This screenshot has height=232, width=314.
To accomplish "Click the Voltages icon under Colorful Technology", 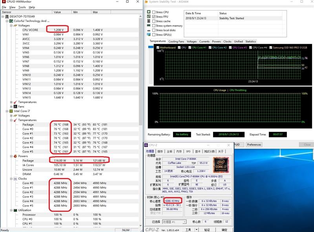I will (15, 26).
